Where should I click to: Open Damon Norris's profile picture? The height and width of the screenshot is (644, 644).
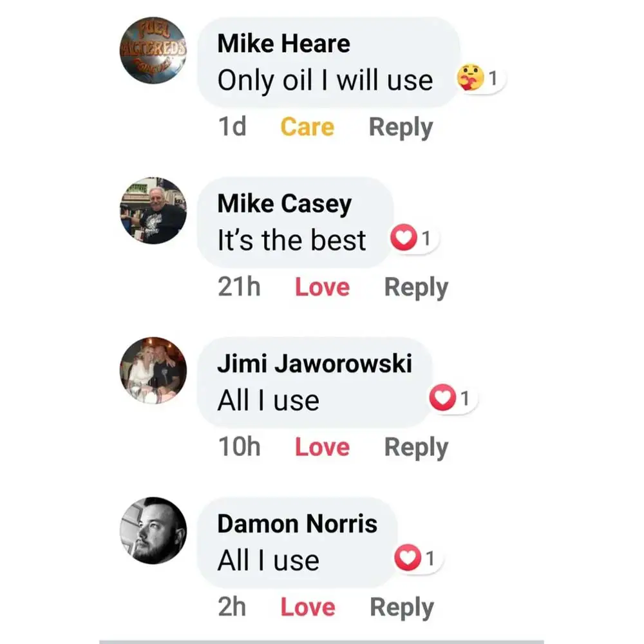pos(153,530)
